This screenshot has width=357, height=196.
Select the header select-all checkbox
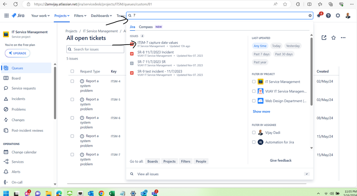72,71
